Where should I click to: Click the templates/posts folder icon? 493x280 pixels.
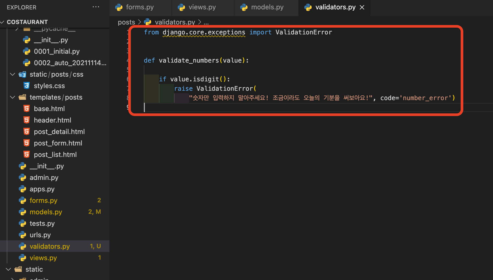point(22,97)
